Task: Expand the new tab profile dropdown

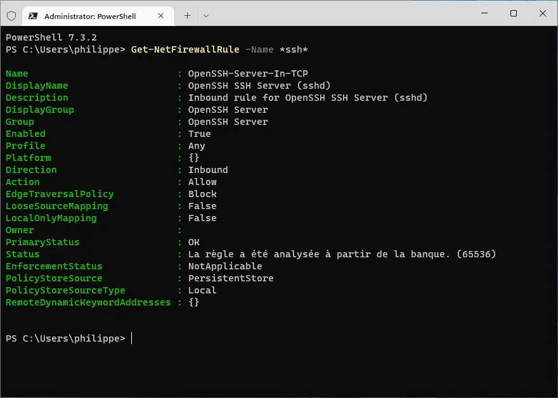Action: pyautogui.click(x=206, y=16)
